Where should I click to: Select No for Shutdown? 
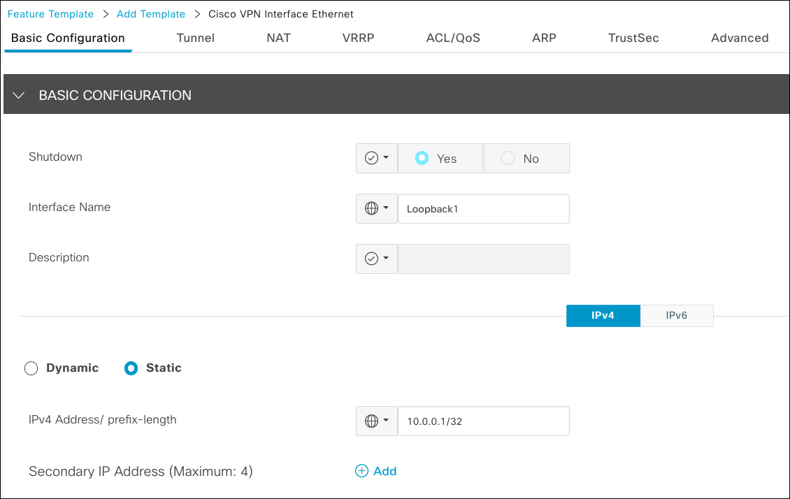pos(508,159)
